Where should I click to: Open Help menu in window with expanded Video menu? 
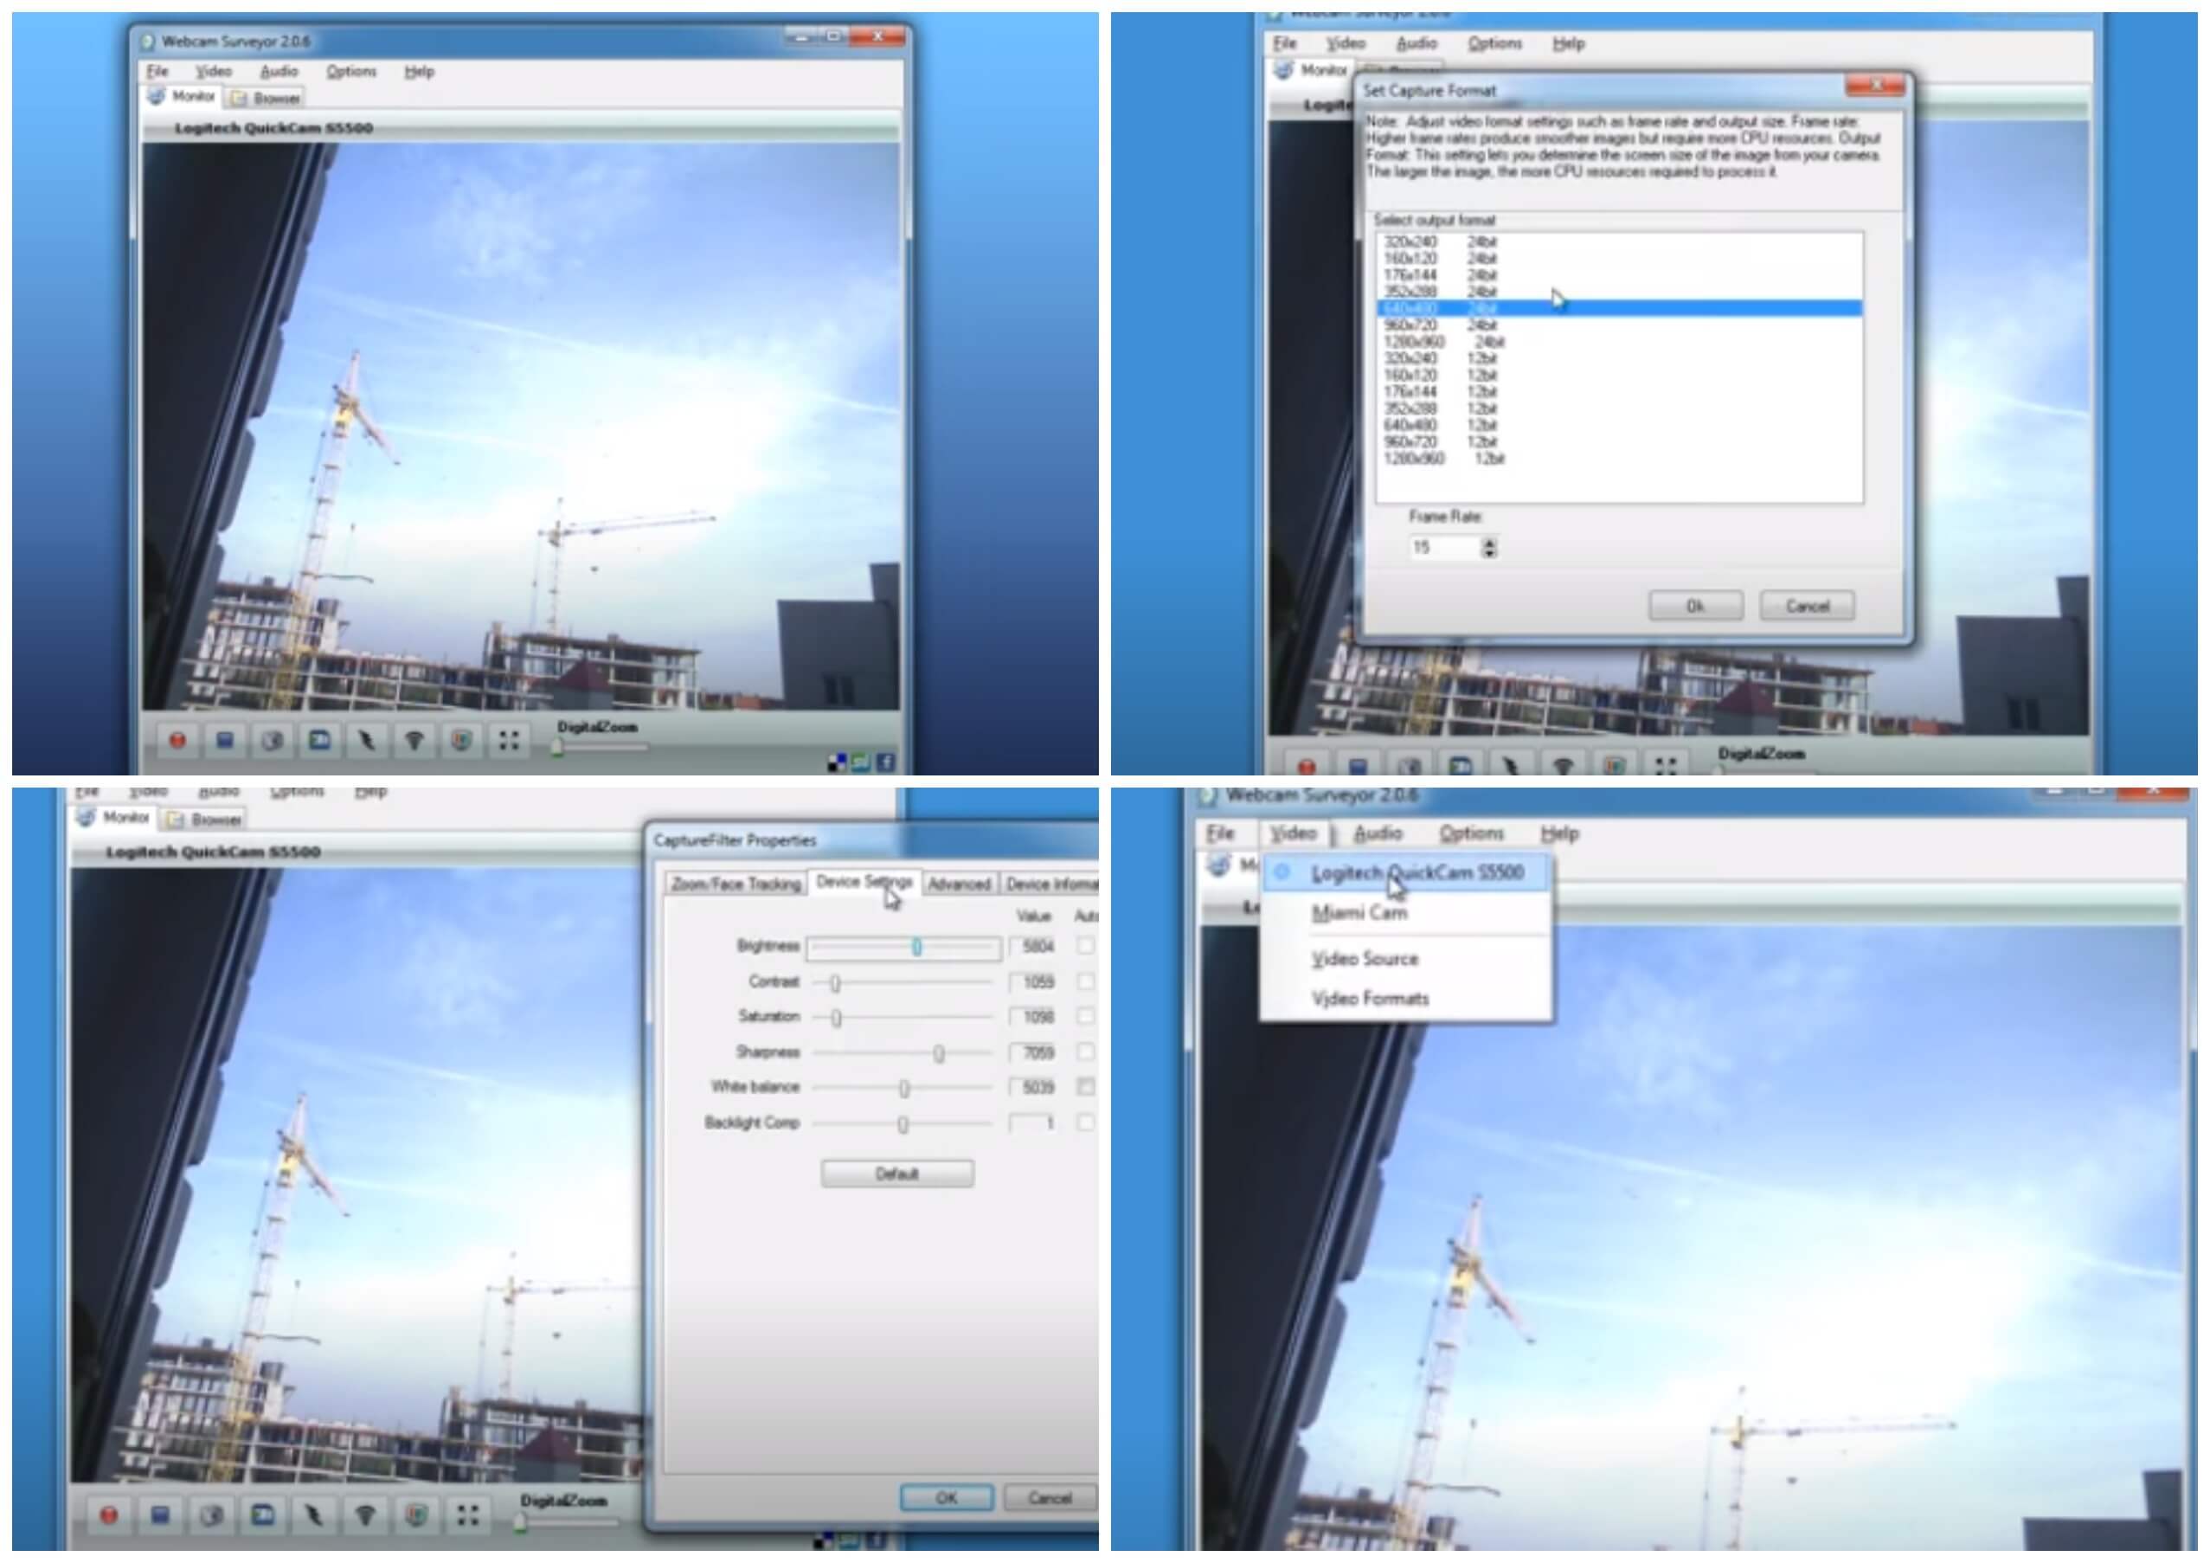(1559, 833)
